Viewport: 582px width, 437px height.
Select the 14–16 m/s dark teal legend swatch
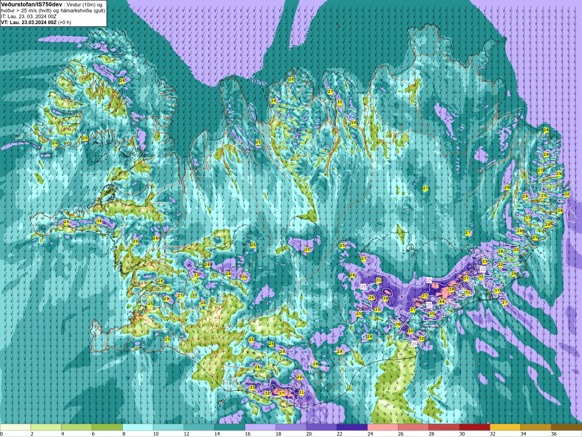230,427
